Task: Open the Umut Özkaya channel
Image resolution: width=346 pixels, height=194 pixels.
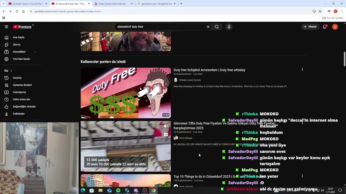Action: pyautogui.click(x=185, y=138)
